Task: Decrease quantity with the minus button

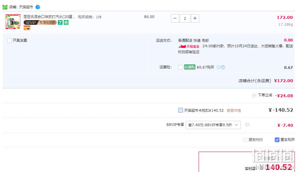Action: (175, 18)
